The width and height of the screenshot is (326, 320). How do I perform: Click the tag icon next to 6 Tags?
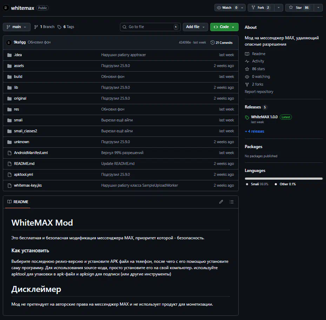point(59,27)
